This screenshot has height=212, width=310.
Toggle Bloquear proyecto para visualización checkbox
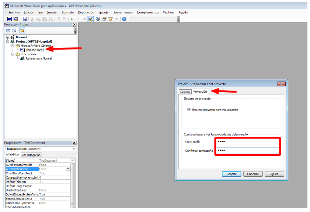tap(189, 110)
